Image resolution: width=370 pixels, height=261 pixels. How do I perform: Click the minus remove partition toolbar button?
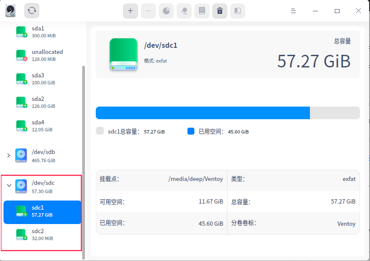tap(148, 11)
